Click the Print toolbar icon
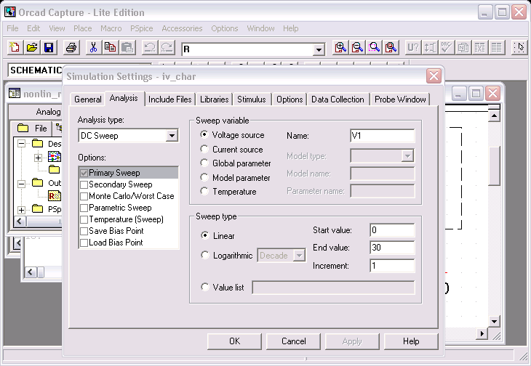The height and width of the screenshot is (366, 531). click(x=71, y=47)
